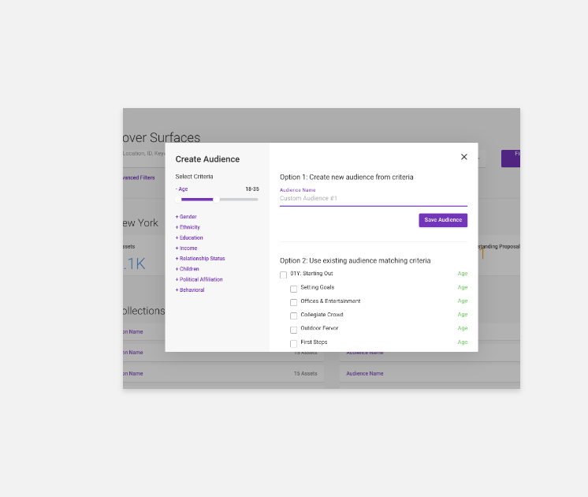Click the right handle of Age slider
Image resolution: width=588 pixels, height=497 pixels.
[x=217, y=200]
